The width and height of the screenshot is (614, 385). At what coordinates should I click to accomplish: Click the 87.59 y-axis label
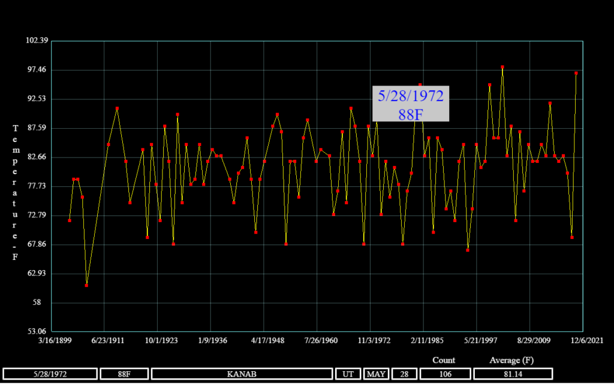[x=37, y=128]
